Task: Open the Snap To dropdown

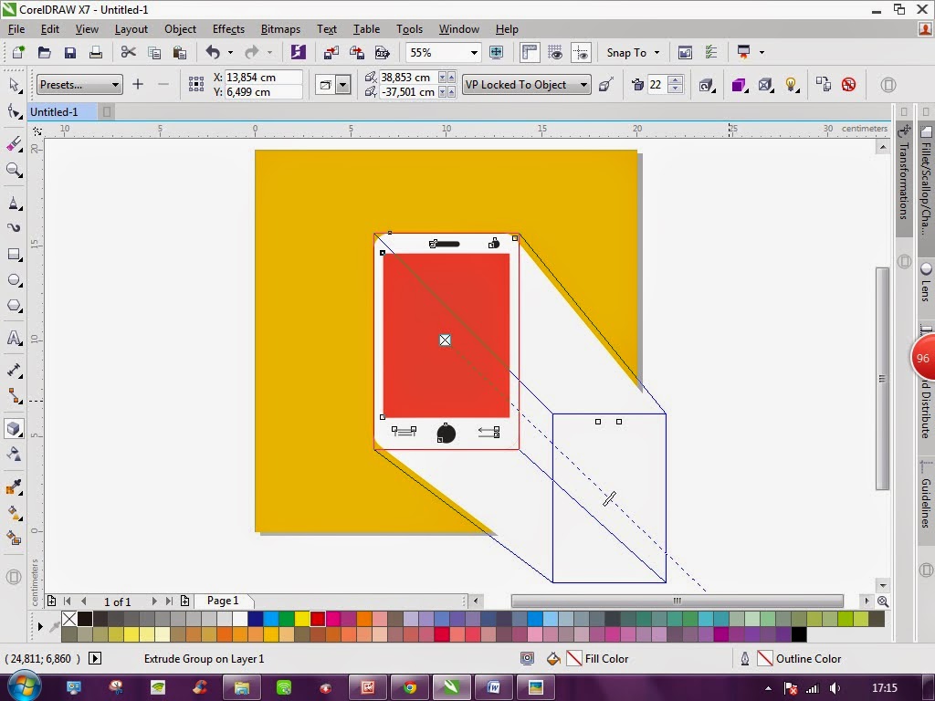Action: (x=633, y=52)
